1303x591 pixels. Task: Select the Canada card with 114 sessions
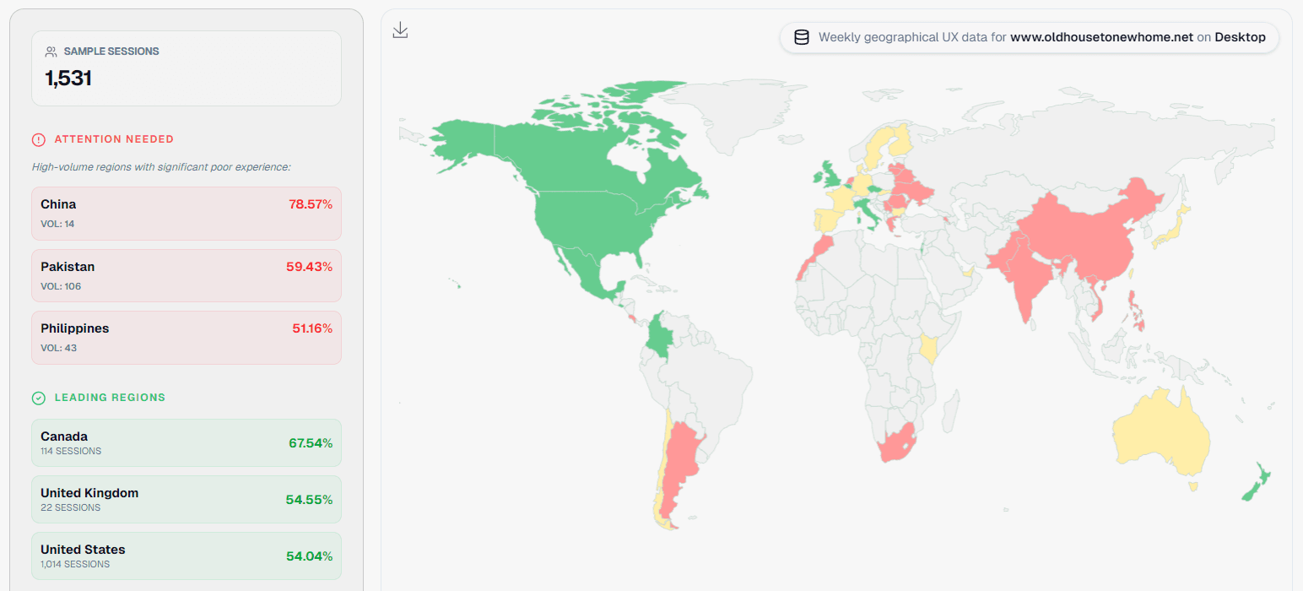(186, 442)
